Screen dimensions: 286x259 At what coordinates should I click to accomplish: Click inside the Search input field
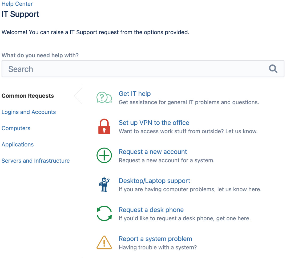click(107, 69)
